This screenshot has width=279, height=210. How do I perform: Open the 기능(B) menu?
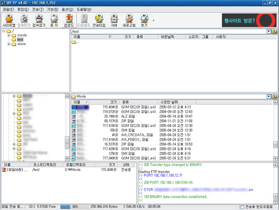[x=53, y=10]
